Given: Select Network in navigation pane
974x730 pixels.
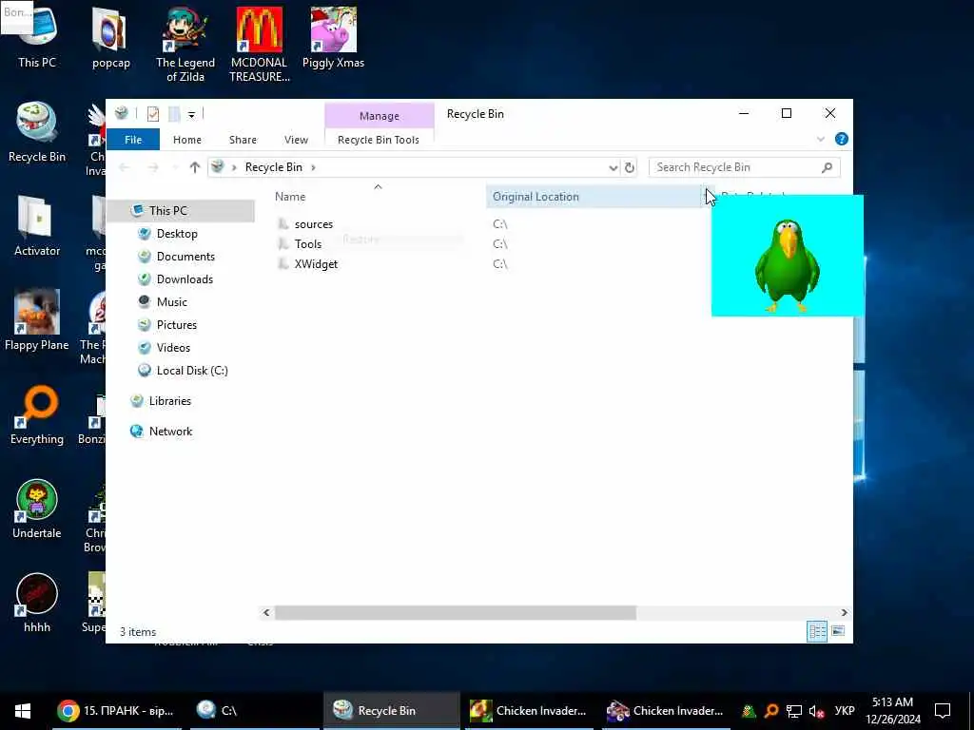Looking at the screenshot, I should tap(170, 432).
